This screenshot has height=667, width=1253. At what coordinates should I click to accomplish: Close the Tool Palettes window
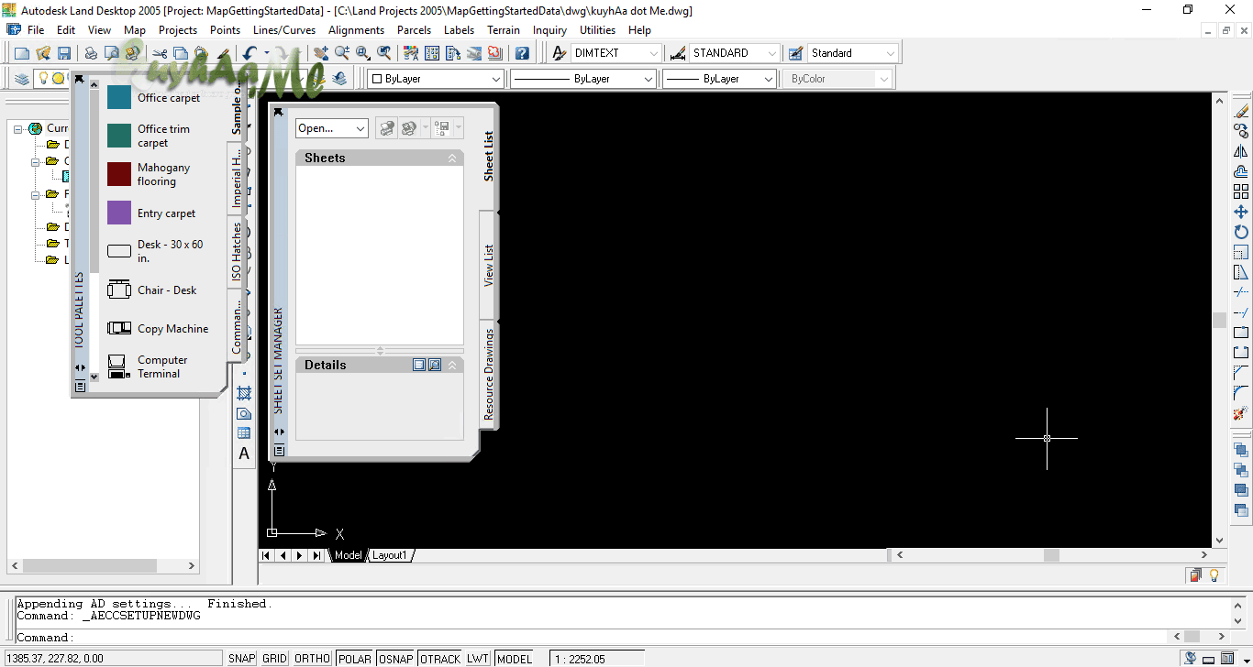coord(80,79)
